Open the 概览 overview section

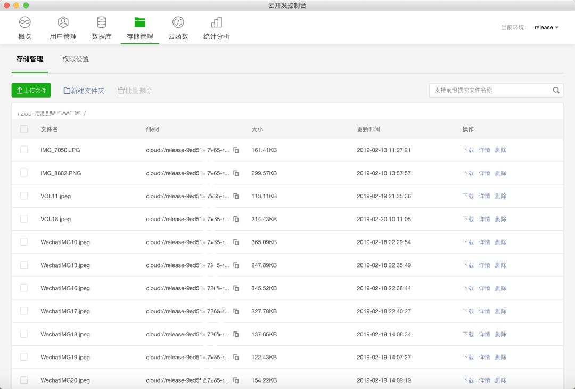click(x=24, y=28)
